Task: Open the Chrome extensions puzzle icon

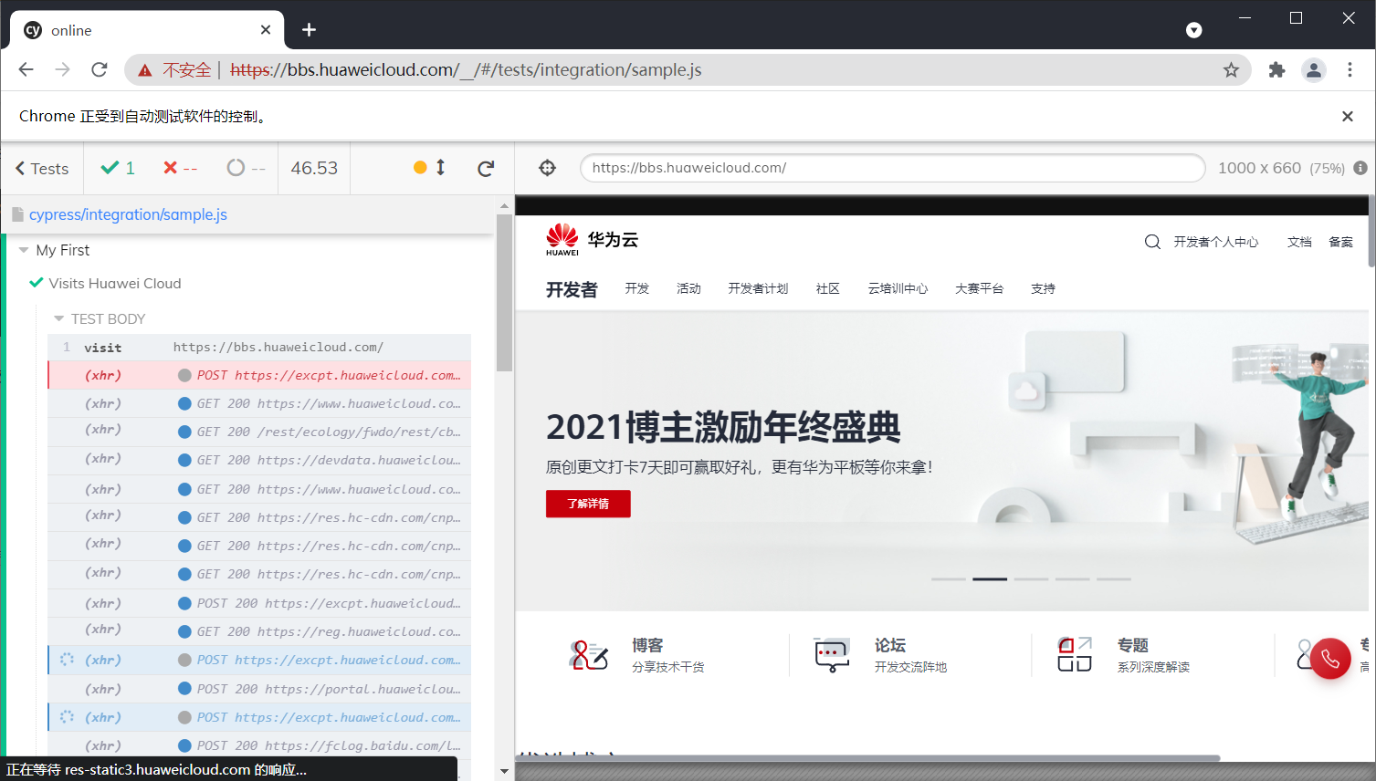Action: point(1276,70)
